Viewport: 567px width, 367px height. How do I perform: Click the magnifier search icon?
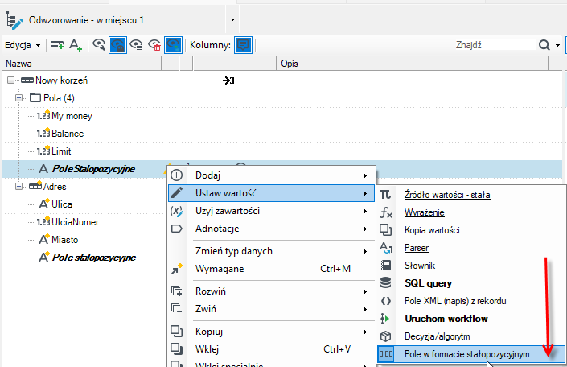click(544, 45)
